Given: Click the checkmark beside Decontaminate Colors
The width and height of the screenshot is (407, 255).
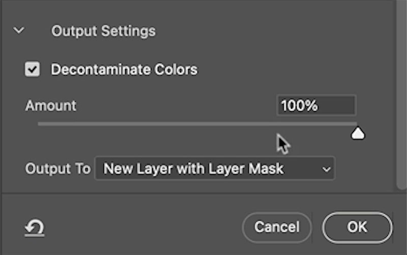Looking at the screenshot, I should (33, 70).
